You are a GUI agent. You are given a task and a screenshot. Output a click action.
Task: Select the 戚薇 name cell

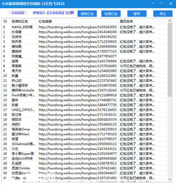coord(15,61)
